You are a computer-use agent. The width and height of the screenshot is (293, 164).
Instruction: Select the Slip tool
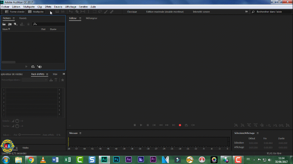[x=83, y=12]
